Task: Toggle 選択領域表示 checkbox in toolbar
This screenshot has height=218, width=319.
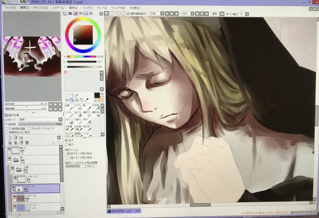Action: 128,14
